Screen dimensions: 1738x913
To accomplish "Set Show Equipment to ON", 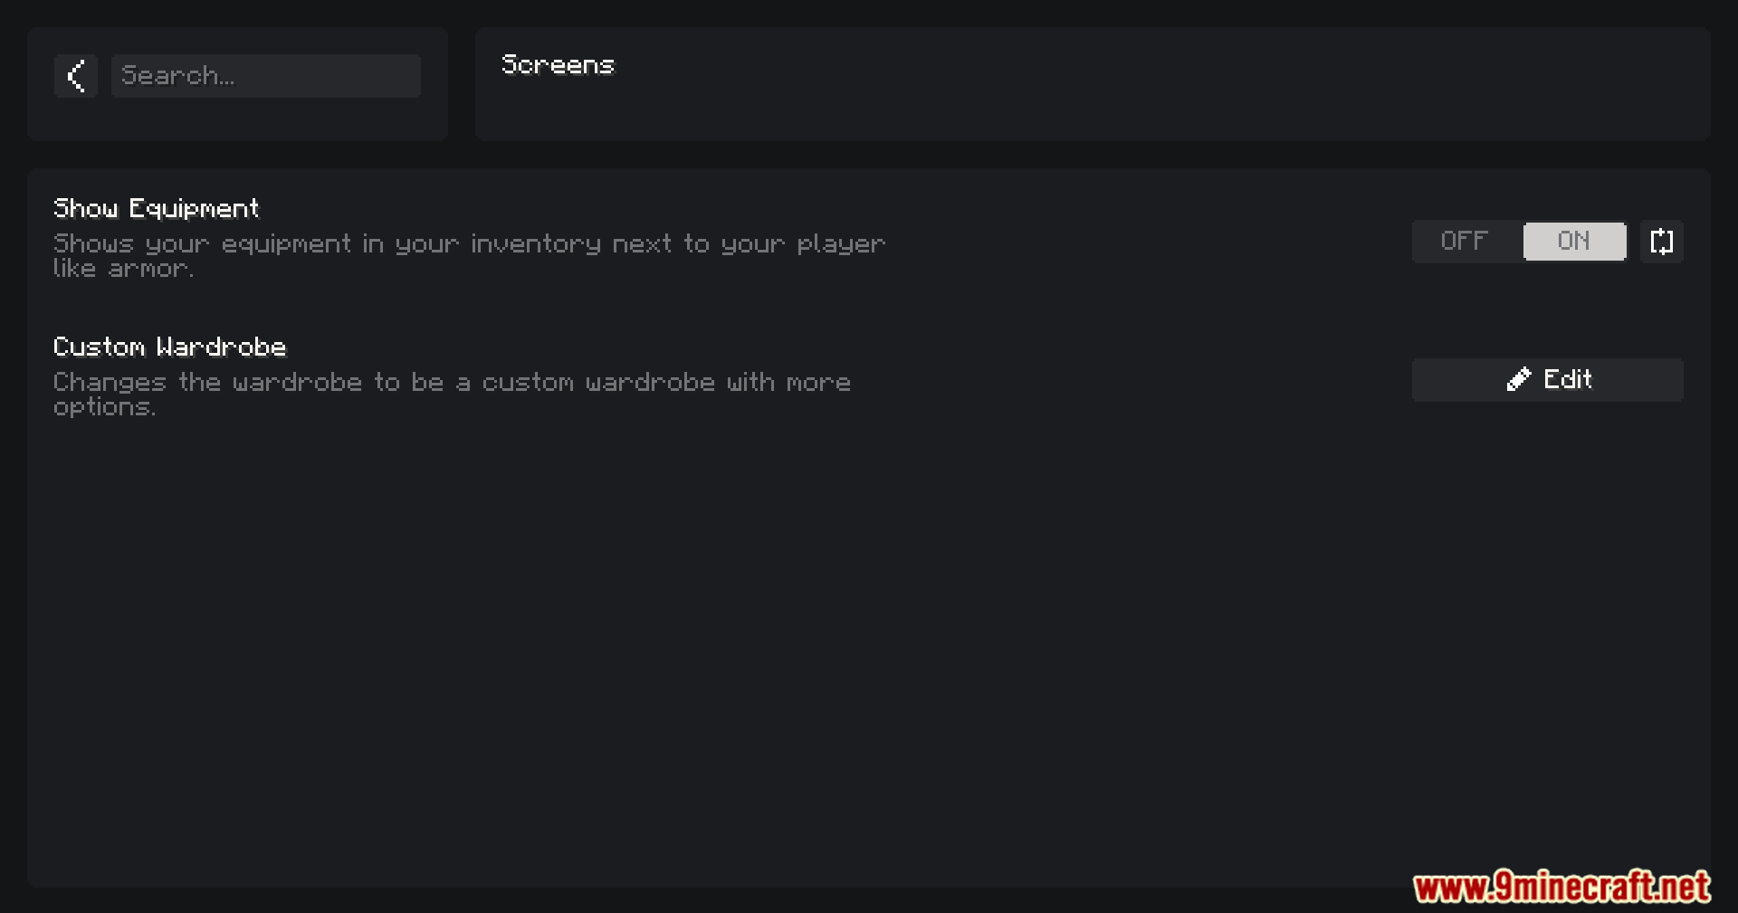I will [x=1574, y=242].
